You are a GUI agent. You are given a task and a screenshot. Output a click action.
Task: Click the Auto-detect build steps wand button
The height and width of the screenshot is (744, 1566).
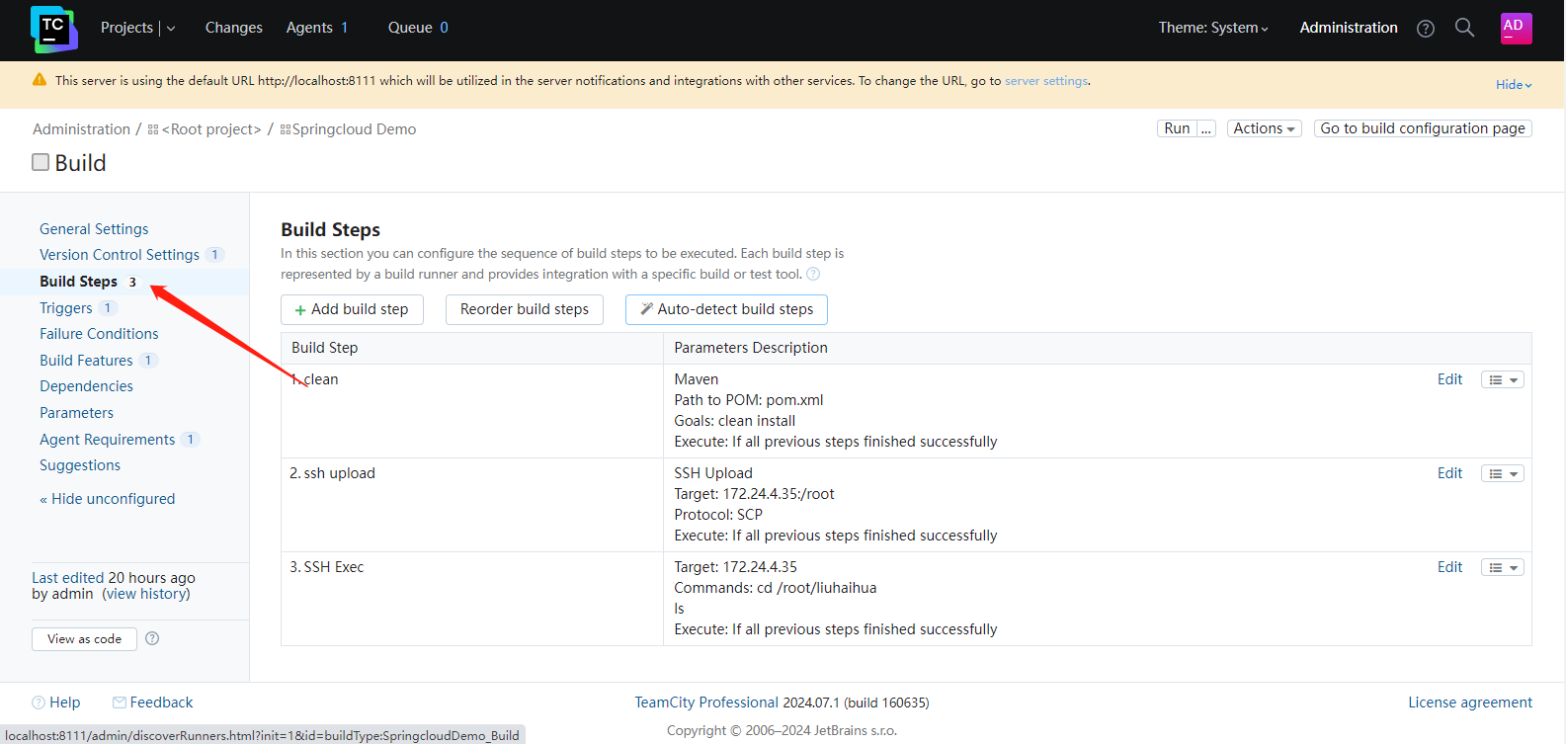[x=726, y=309]
